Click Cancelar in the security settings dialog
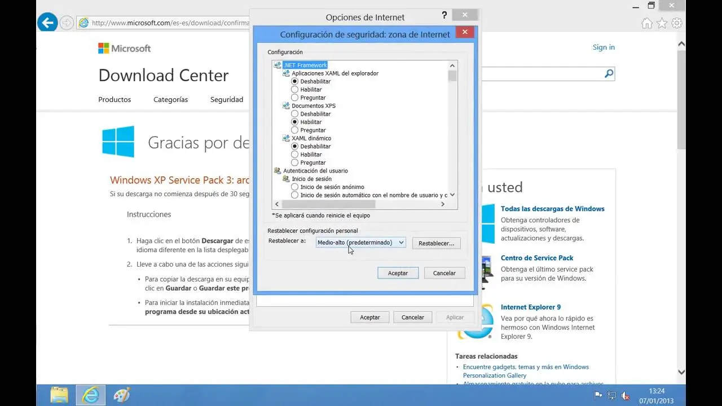 444,273
